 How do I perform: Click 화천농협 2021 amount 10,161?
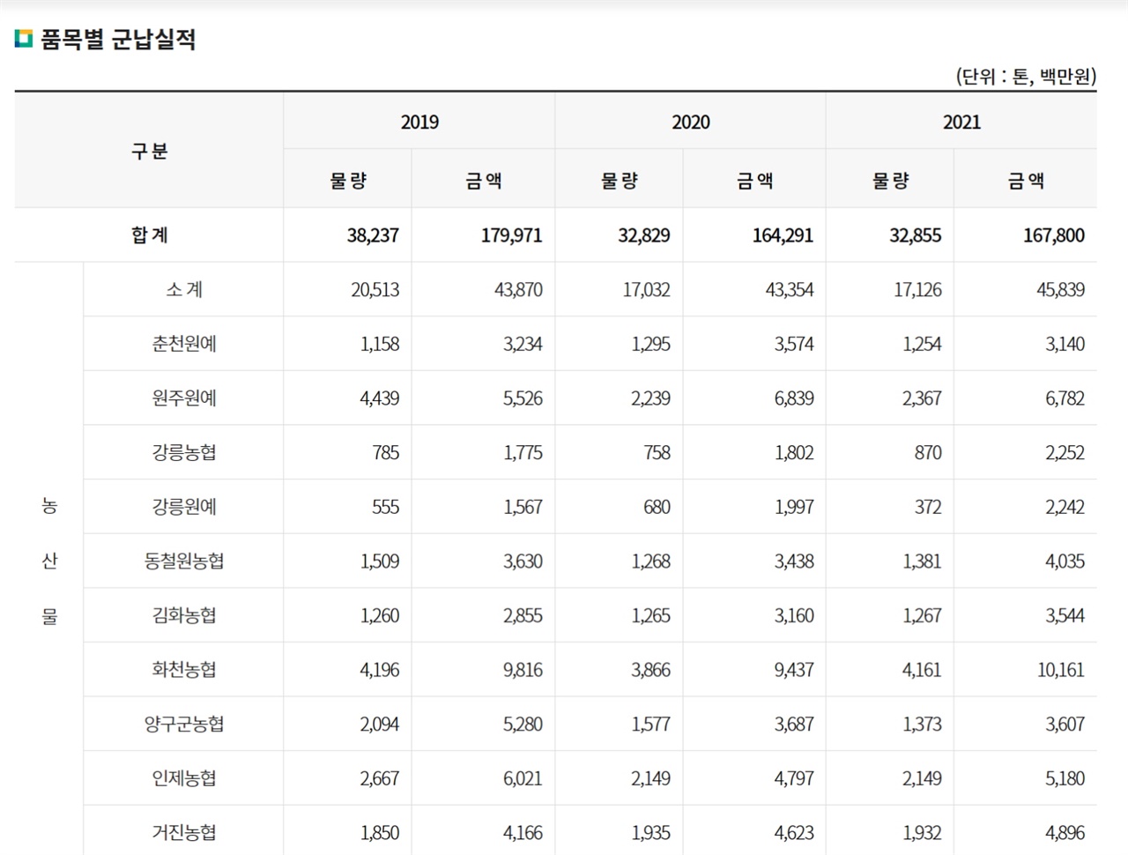tap(1061, 670)
